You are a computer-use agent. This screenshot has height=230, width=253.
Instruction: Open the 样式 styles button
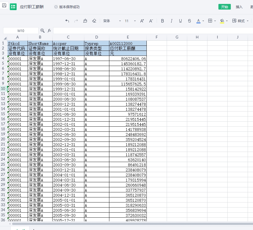239,21
